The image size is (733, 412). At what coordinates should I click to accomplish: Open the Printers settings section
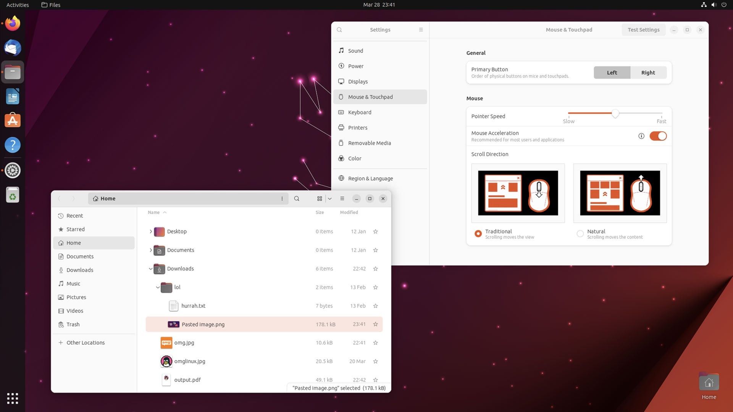pos(357,127)
